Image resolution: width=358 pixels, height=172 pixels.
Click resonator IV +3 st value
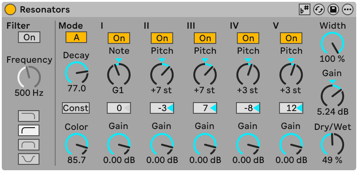point(248,90)
